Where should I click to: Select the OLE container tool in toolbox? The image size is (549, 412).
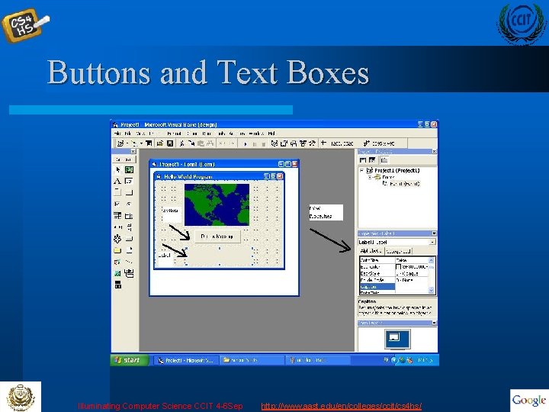(x=117, y=285)
